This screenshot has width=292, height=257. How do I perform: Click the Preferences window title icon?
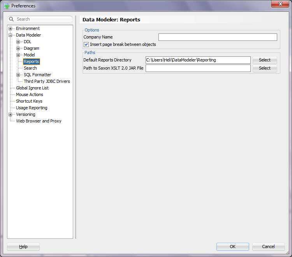click(x=6, y=6)
